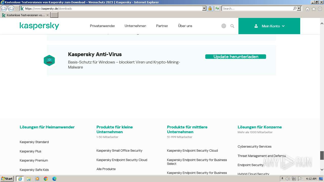This screenshot has height=182, width=324.
Task: Click the Action Center flag icon
Action: (299, 179)
